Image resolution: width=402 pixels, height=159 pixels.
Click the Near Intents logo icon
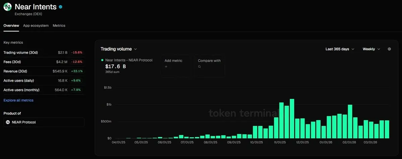click(8, 7)
